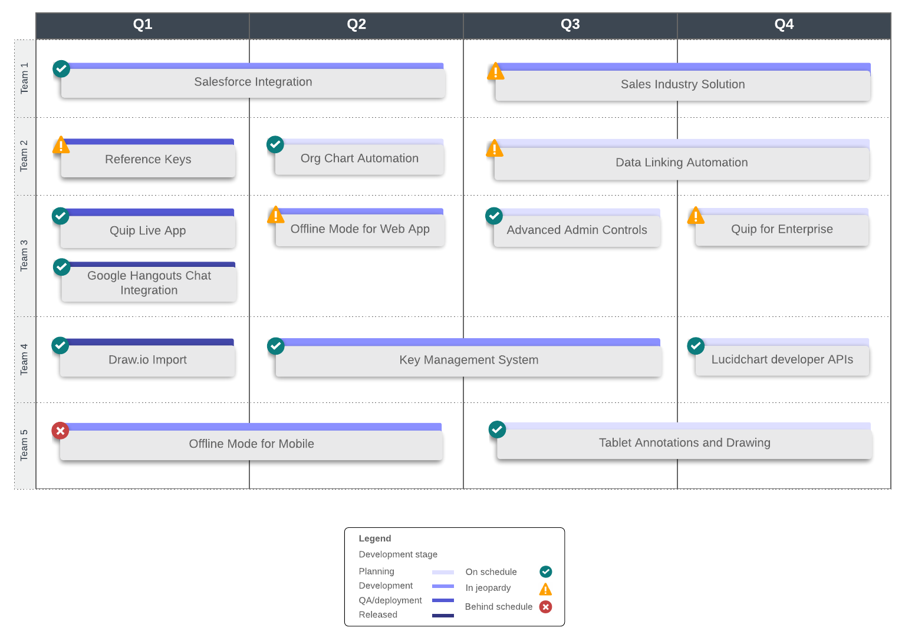The width and height of the screenshot is (905, 641).
Task: Click the Behind schedule red icon in legend
Action: point(546,607)
